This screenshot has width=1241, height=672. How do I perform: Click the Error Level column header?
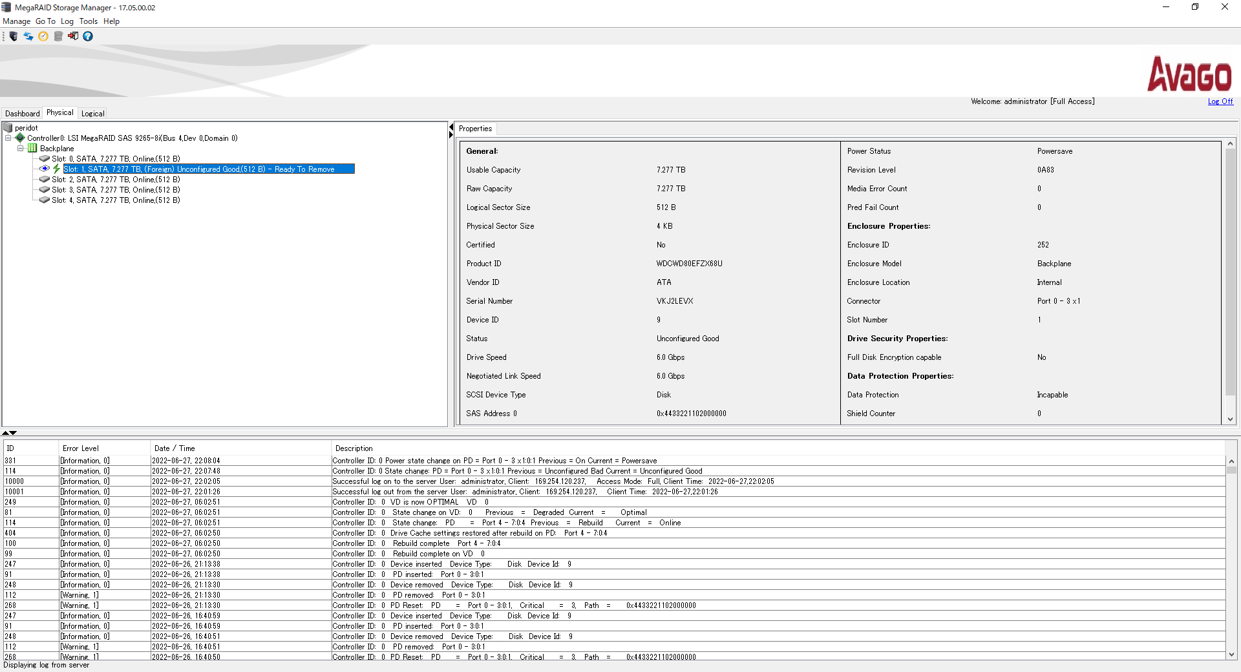coord(105,448)
